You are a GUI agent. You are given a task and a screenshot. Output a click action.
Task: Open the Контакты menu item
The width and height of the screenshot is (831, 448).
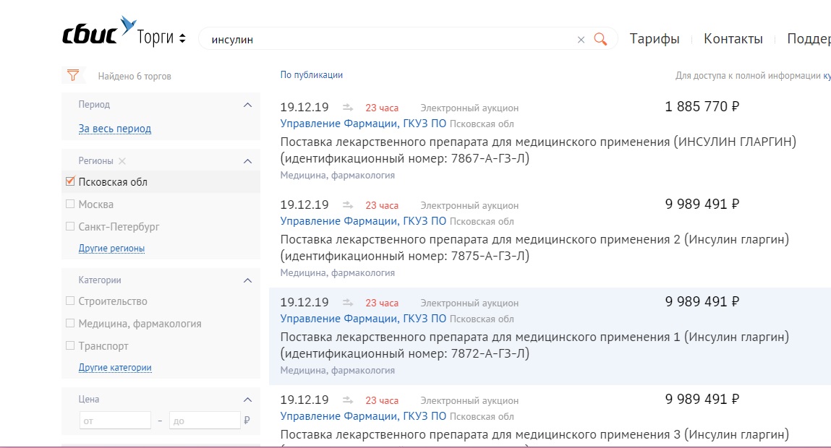pos(733,39)
